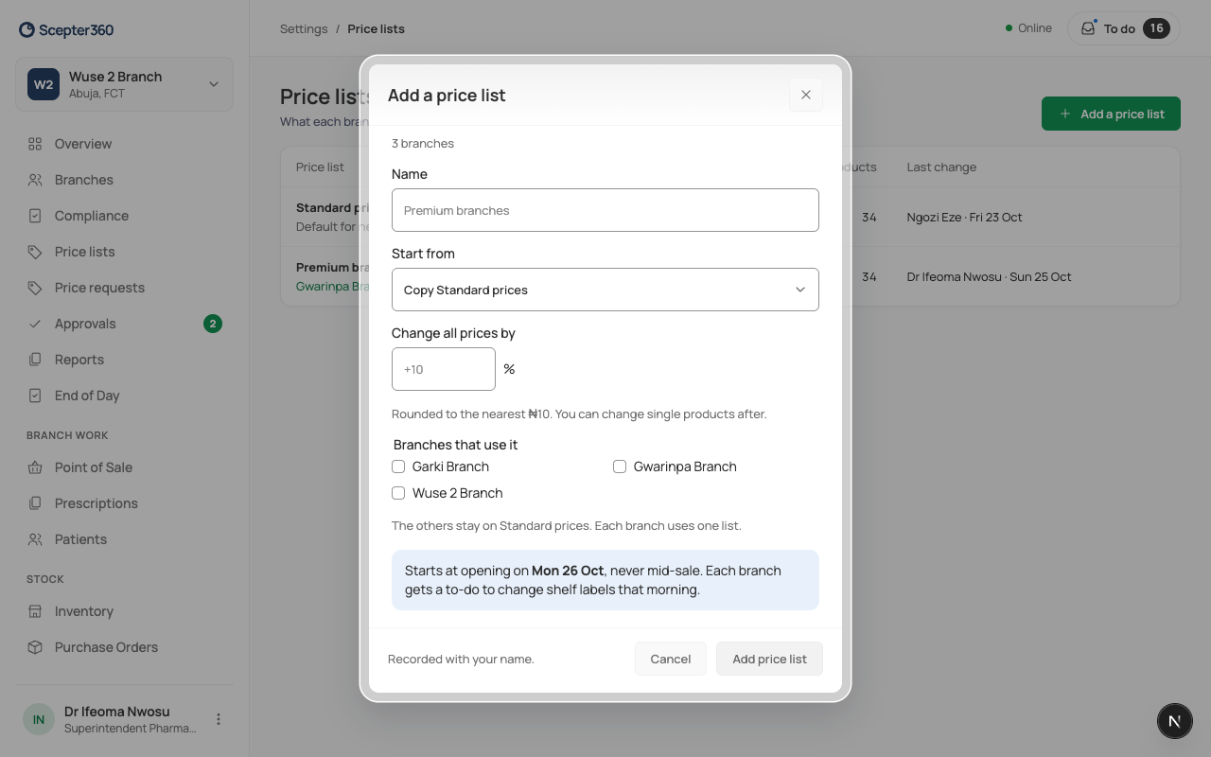Viewport: 1211px width, 757px height.
Task: Click the Online status indicator
Action: [1028, 28]
